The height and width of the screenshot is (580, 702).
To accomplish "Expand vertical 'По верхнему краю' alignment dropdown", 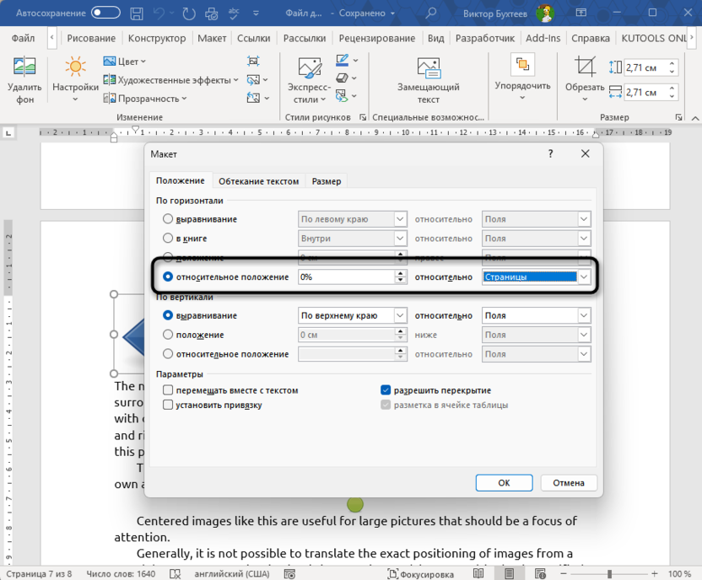I will coord(400,315).
